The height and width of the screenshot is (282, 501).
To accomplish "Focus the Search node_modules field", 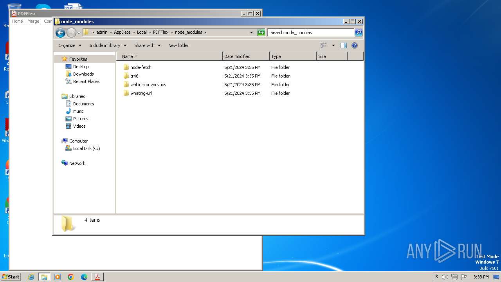I will [x=311, y=33].
